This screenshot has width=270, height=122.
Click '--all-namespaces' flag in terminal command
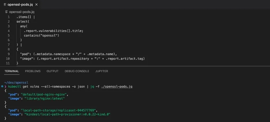pos(56,87)
